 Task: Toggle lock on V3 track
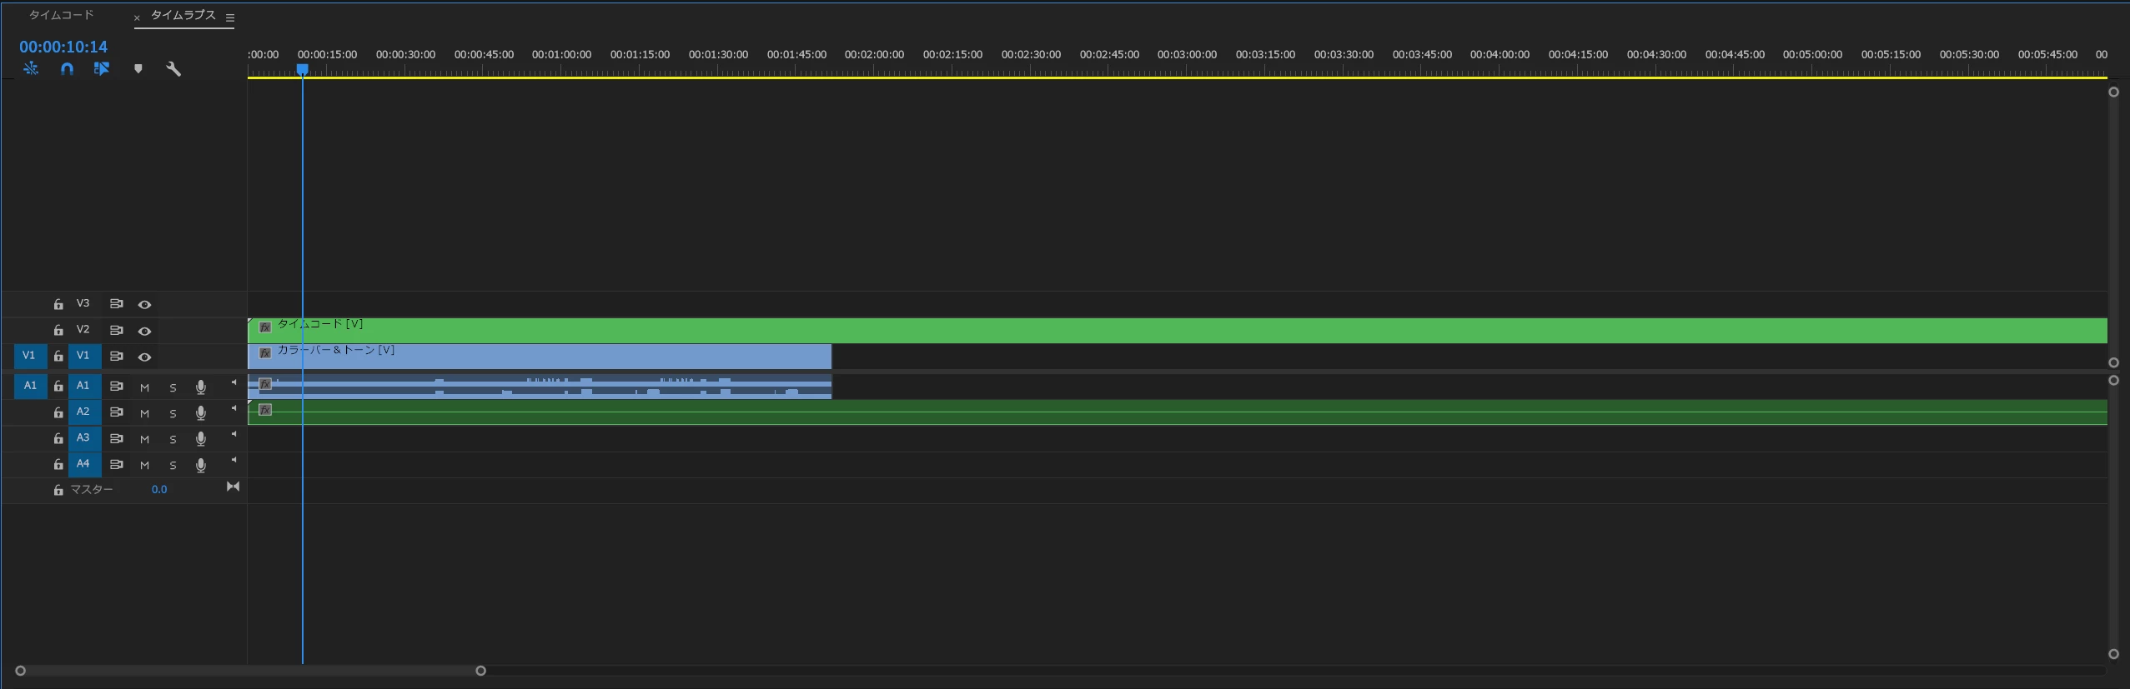coord(58,305)
